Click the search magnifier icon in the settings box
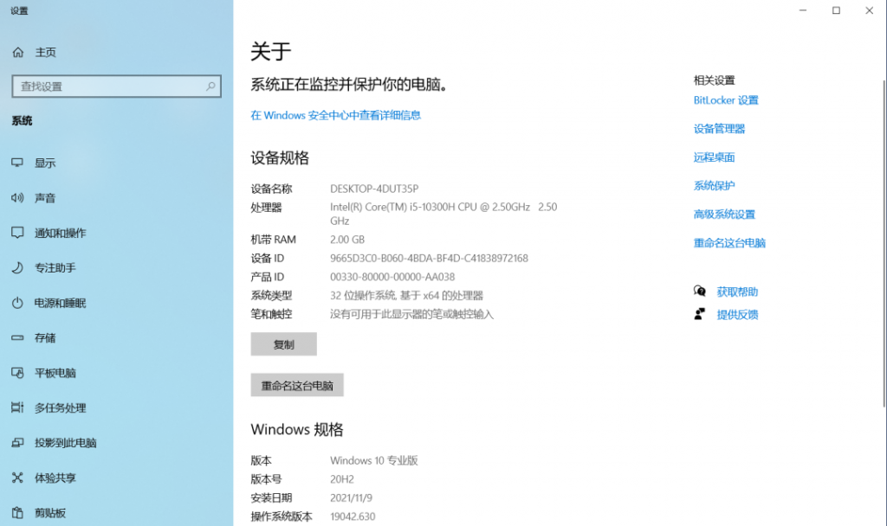Image resolution: width=887 pixels, height=526 pixels. coord(210,87)
